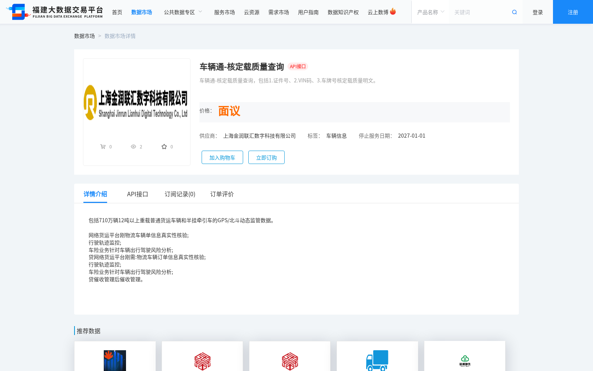Click the search magnifier icon
This screenshot has height=371, width=593.
point(514,12)
